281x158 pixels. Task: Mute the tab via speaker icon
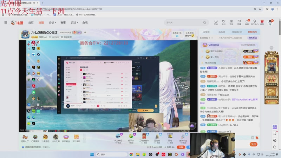click(34, 3)
